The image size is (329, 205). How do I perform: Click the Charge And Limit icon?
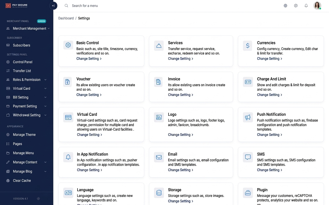click(x=248, y=82)
